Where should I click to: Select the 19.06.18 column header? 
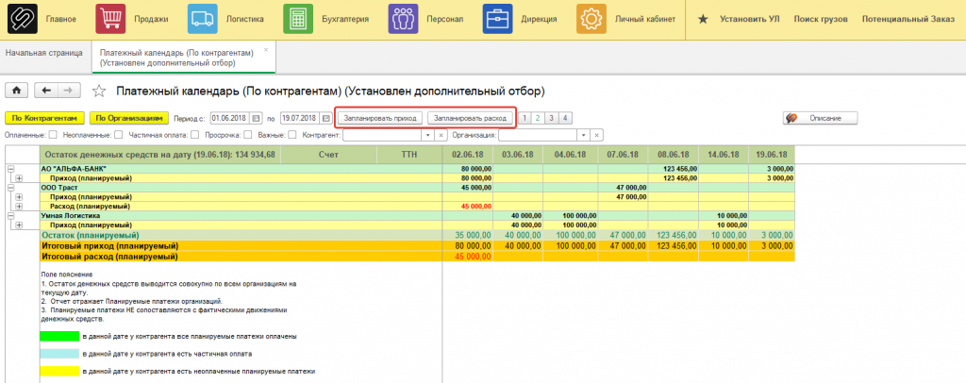tap(772, 155)
